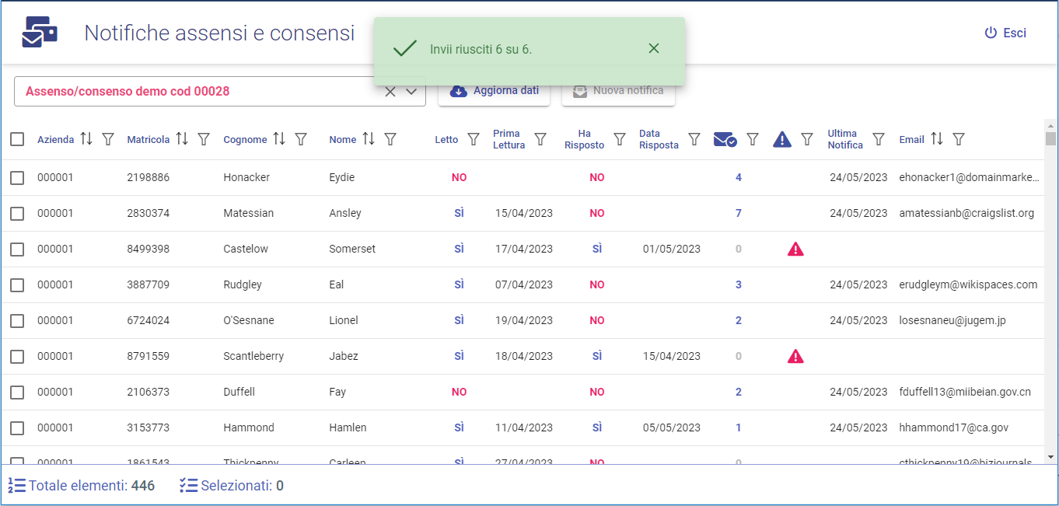
Task: Dismiss the Invii riusciti notification
Action: (654, 48)
